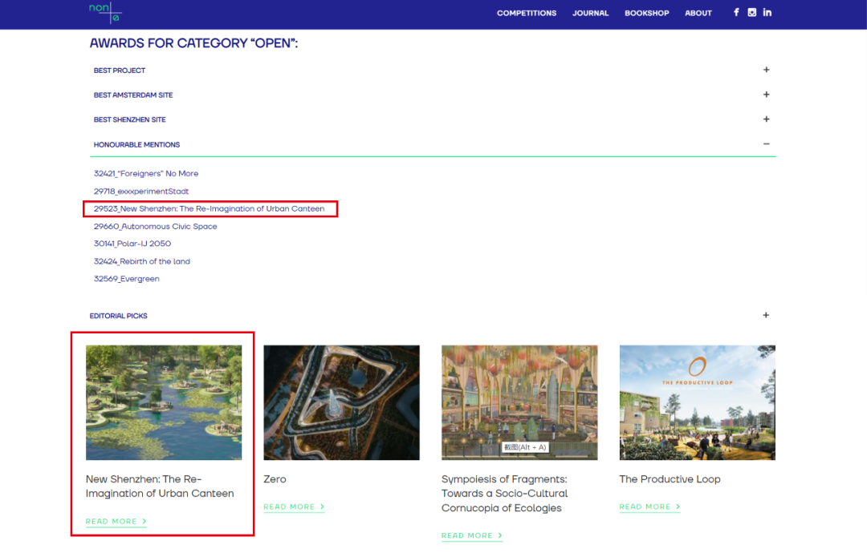Viewport: 867px width, 557px height.
Task: Click Read More under The Productive Loop
Action: pos(649,507)
